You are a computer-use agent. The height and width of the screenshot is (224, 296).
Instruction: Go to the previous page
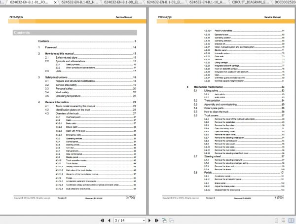[x=110, y=221]
